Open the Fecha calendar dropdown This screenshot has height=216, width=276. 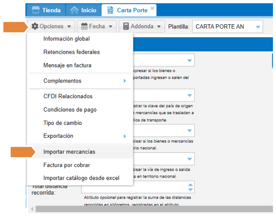click(x=97, y=26)
